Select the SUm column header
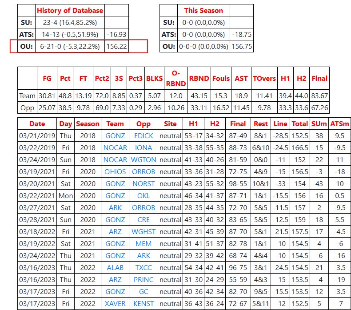 pyautogui.click(x=319, y=124)
